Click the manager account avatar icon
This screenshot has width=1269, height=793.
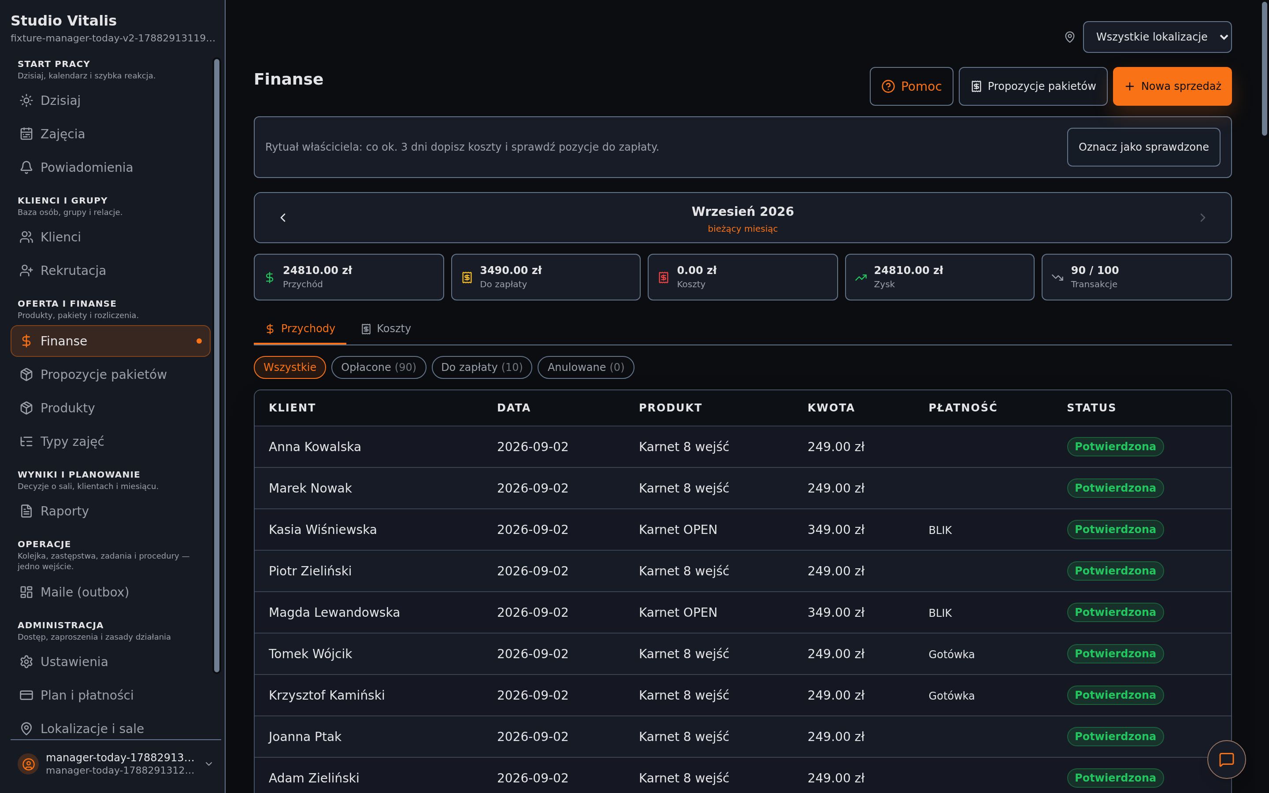point(28,763)
